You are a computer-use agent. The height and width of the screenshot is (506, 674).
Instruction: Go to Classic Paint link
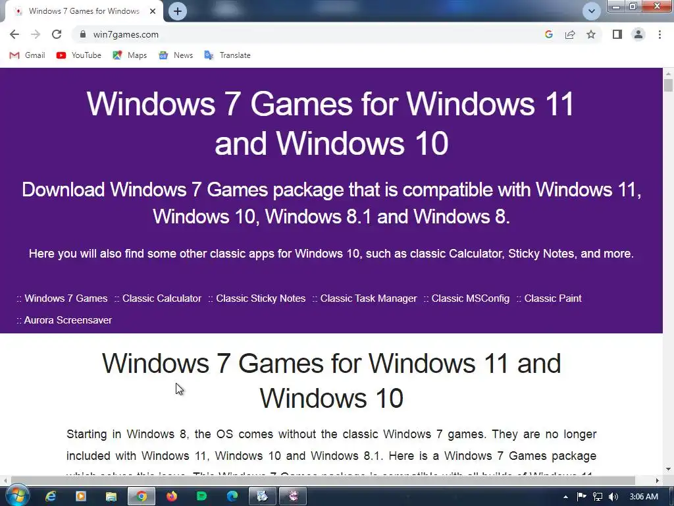point(553,298)
